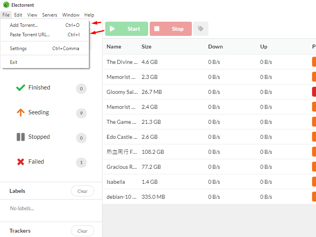The width and height of the screenshot is (316, 237).
Task: Click Clear next to Labels
Action: tap(82, 191)
